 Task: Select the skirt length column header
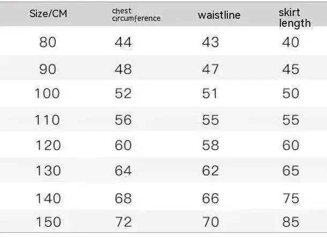pos(294,18)
